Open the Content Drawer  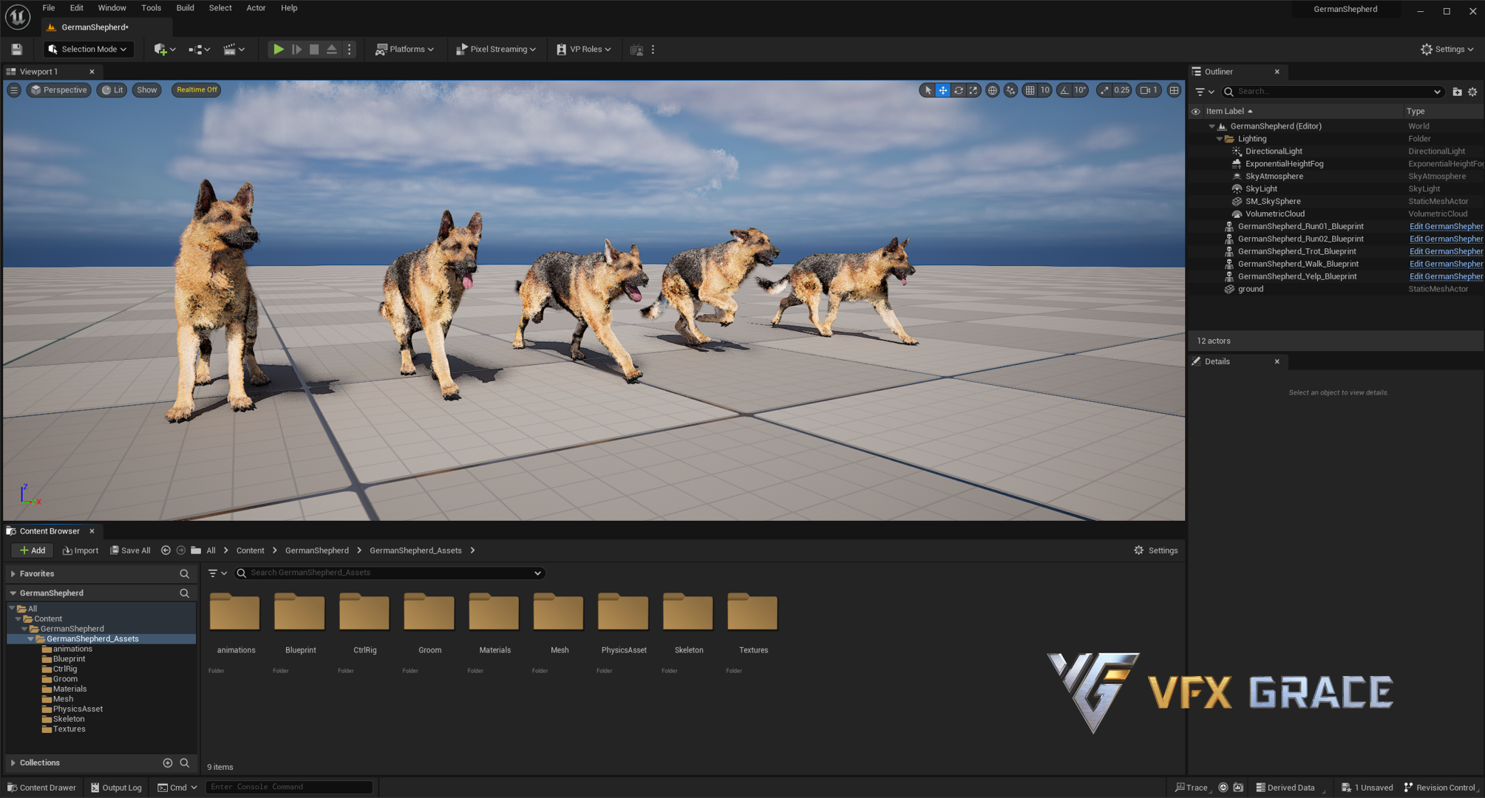click(41, 788)
